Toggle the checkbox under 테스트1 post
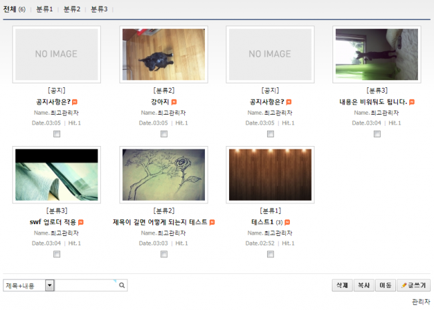Image resolution: width=434 pixels, height=310 pixels. tap(270, 254)
